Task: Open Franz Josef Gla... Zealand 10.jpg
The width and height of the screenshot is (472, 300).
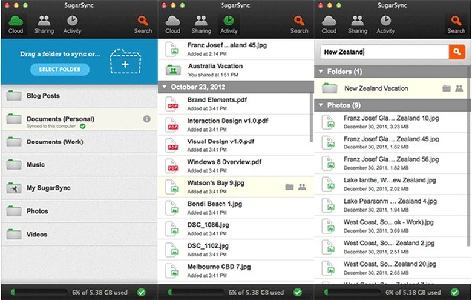Action: pyautogui.click(x=390, y=122)
